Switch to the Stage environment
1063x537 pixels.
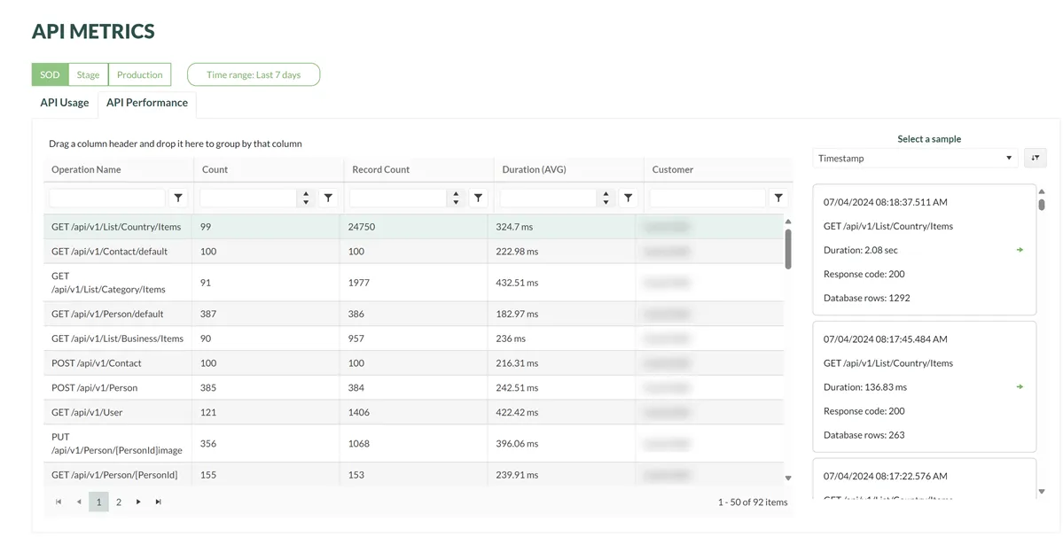click(x=88, y=74)
